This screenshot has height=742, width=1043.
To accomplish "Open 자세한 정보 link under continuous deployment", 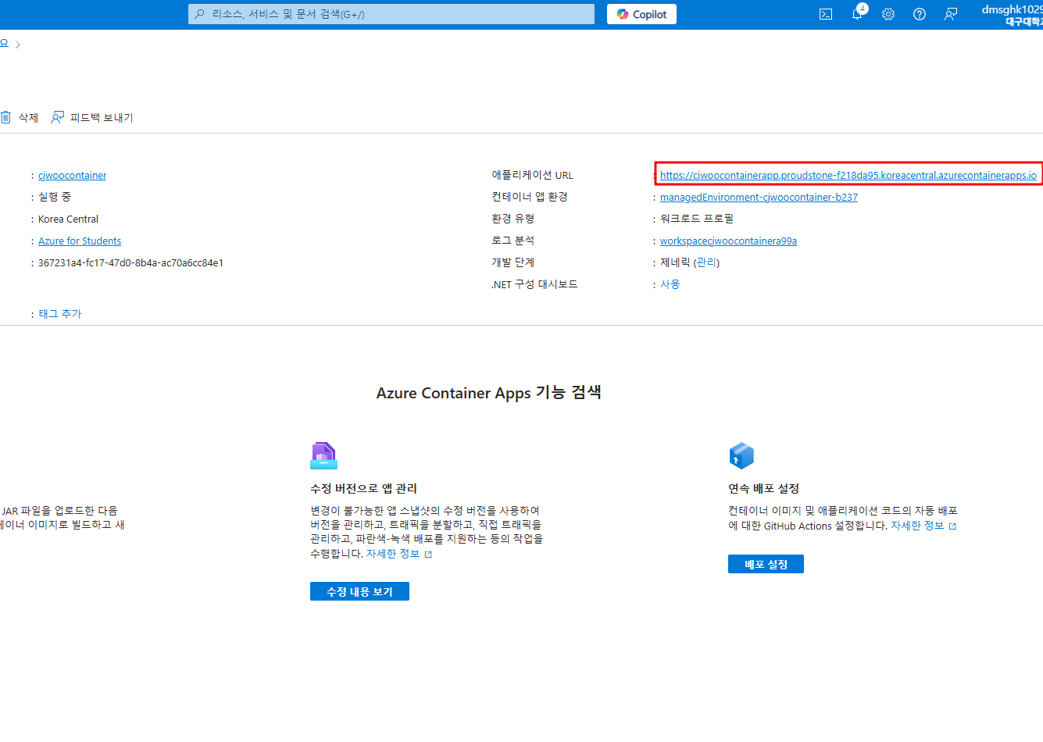I will click(x=923, y=526).
